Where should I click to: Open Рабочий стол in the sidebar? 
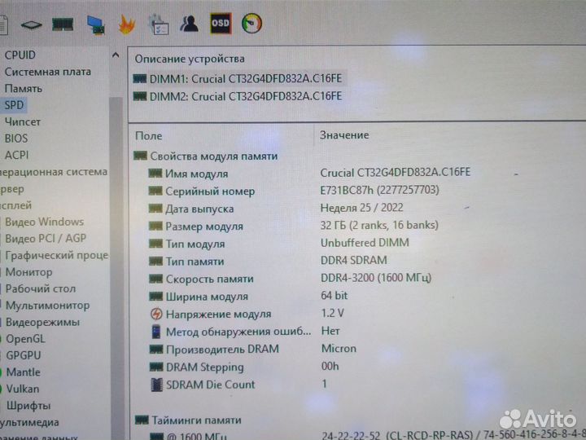pyautogui.click(x=41, y=288)
